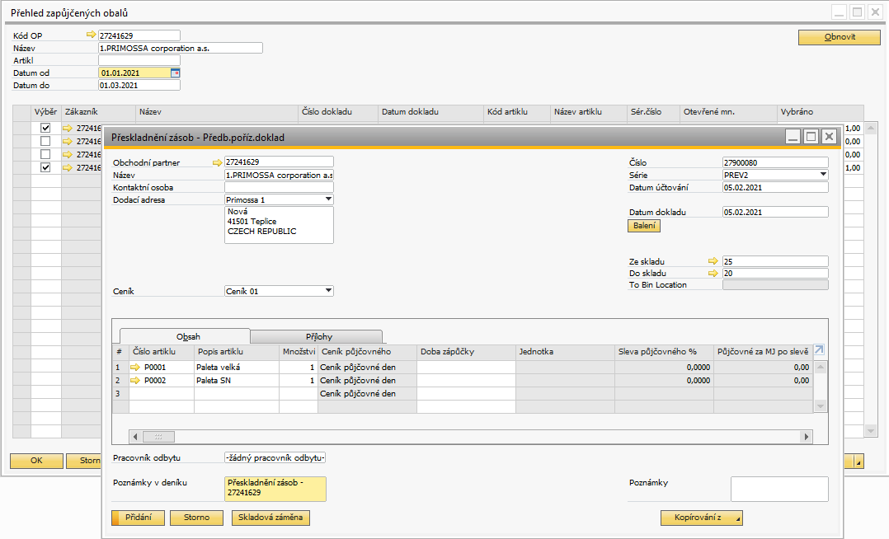Open the Obchodní partner link arrow
The width and height of the screenshot is (889, 539).
[218, 162]
